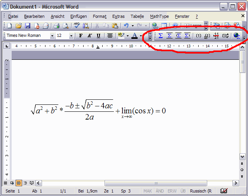Click the Previous Page double-arrow button
The width and height of the screenshot is (248, 196).
tap(242, 163)
